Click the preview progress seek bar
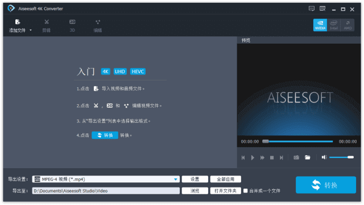 pyautogui.click(x=297, y=142)
